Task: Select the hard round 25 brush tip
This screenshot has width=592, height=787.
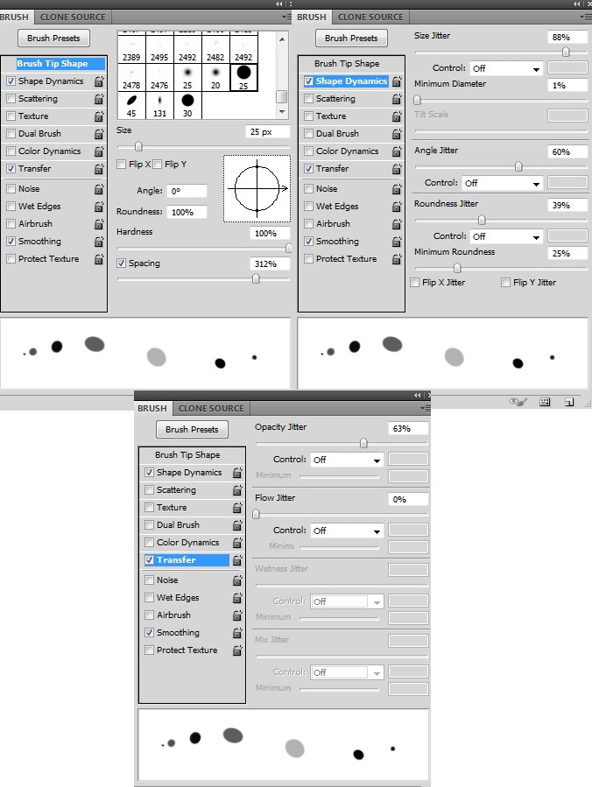Action: (243, 77)
